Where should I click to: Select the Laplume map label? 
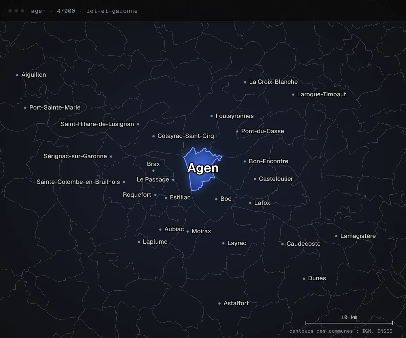tap(155, 242)
